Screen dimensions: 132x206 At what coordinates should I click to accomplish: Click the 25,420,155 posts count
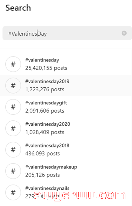point(46,68)
